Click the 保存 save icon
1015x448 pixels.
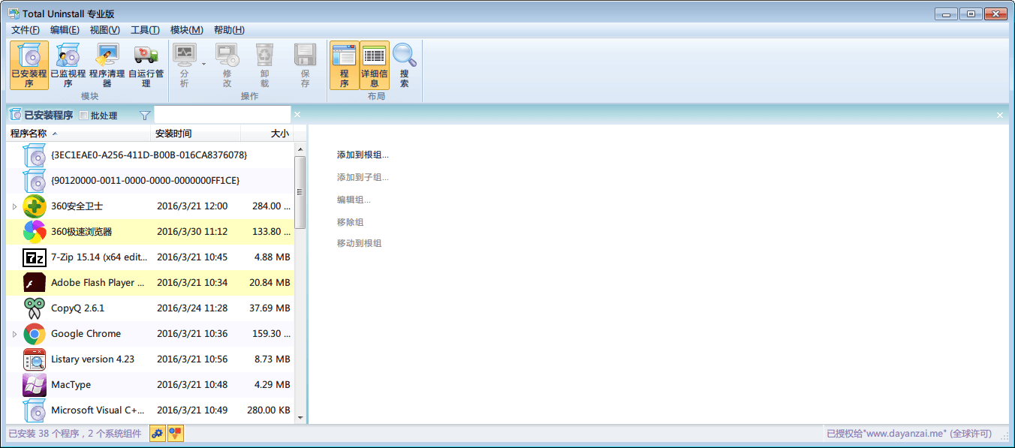303,65
